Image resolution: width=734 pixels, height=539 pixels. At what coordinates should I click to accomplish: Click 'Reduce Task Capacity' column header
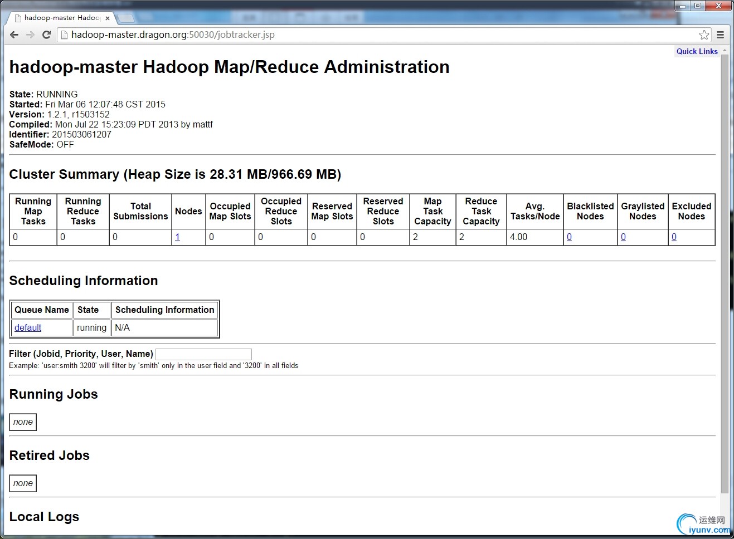481,211
